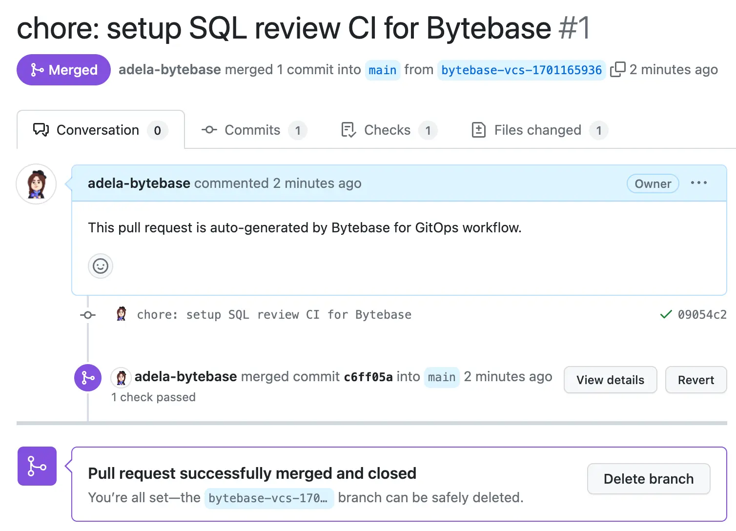Image resolution: width=736 pixels, height=531 pixels.
Task: Copy the head branch name icon
Action: point(617,70)
